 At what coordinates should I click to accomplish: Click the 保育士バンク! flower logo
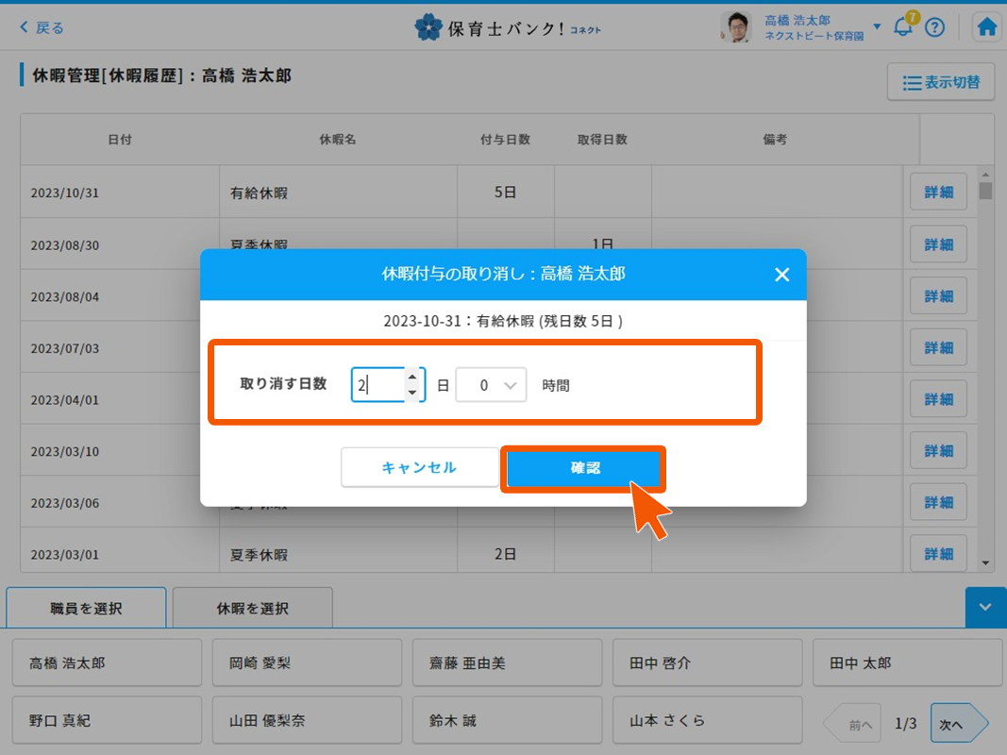click(428, 26)
